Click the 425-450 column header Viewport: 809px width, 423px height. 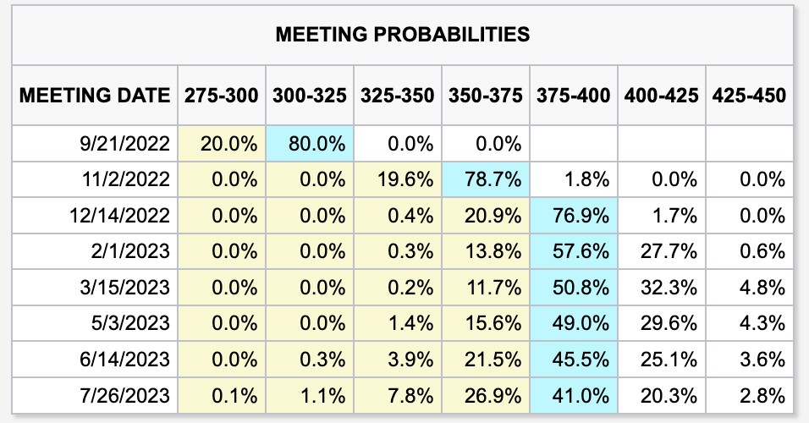[749, 95]
